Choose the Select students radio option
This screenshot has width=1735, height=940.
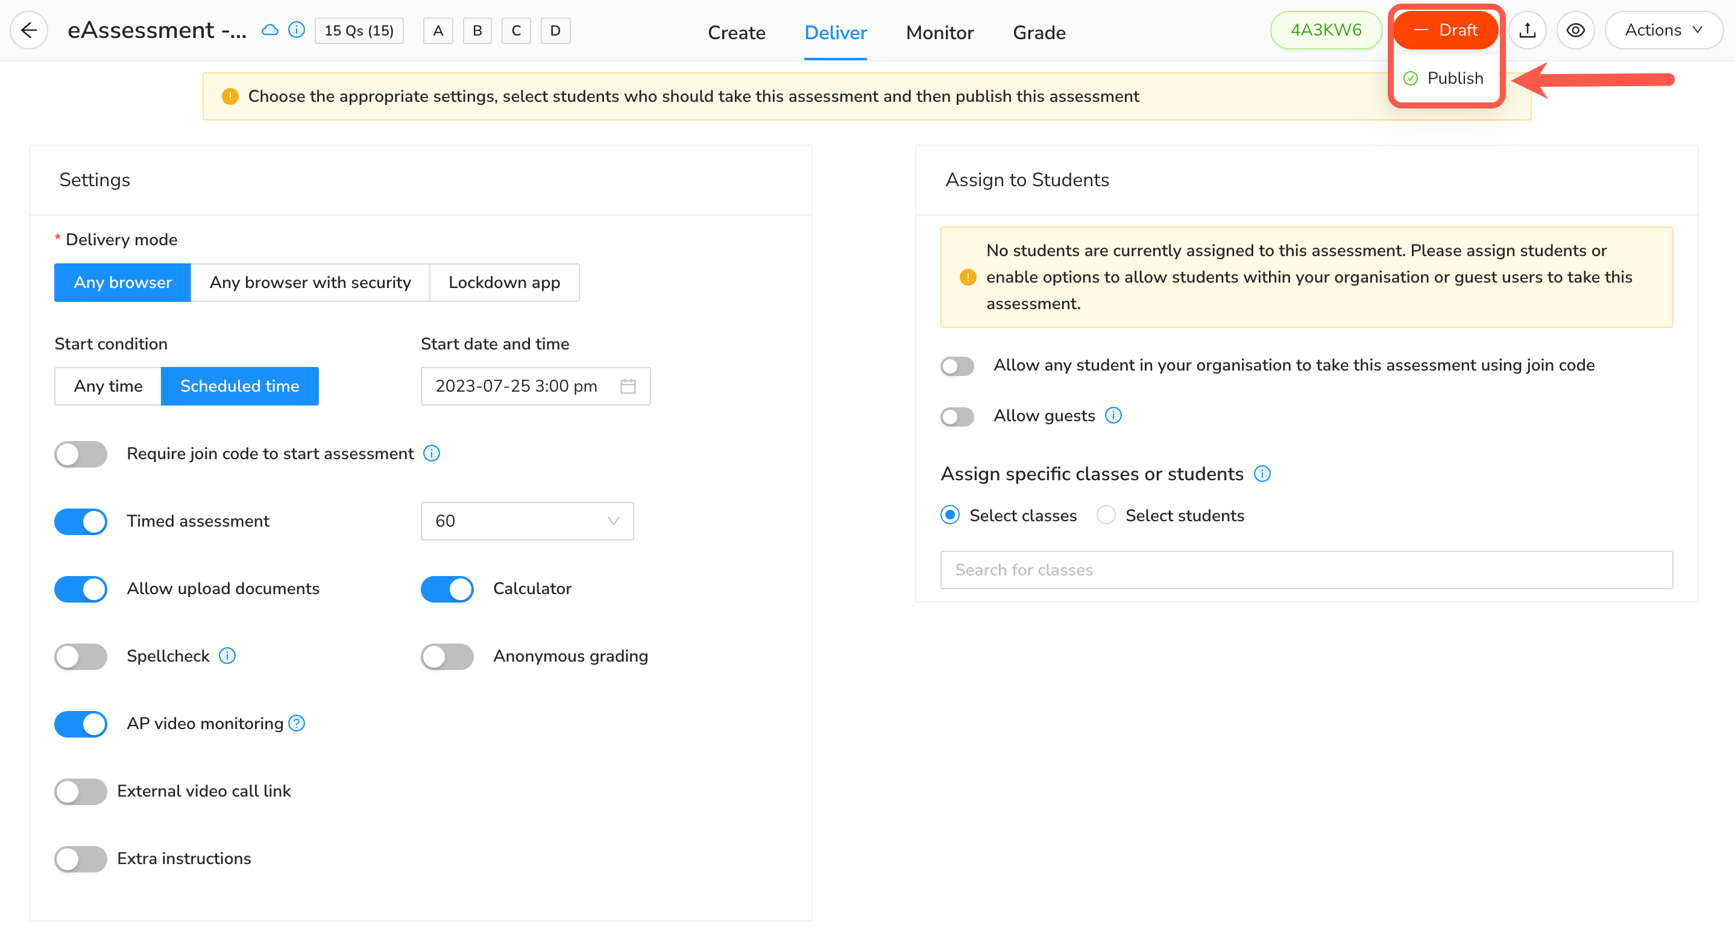click(x=1106, y=515)
